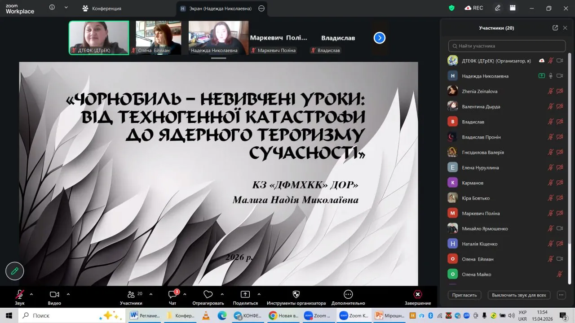Viewport: 575px width, 323px height.
Task: Show next video thumbnails with arrow
Action: pyautogui.click(x=380, y=38)
